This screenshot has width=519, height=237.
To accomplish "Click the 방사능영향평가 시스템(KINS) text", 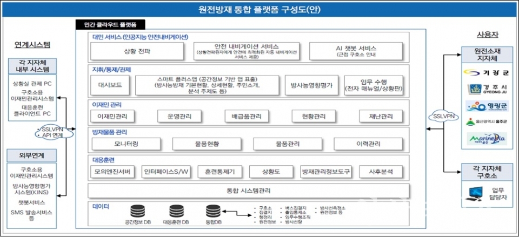I will 32,189.
